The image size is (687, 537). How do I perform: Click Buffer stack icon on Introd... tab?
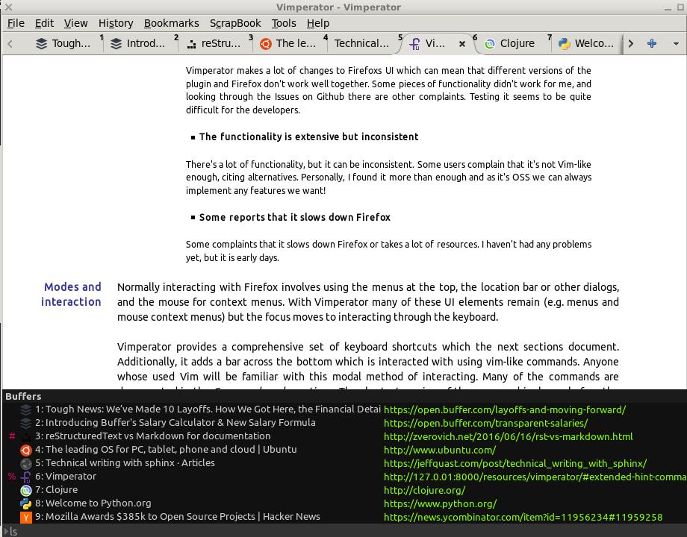point(116,43)
